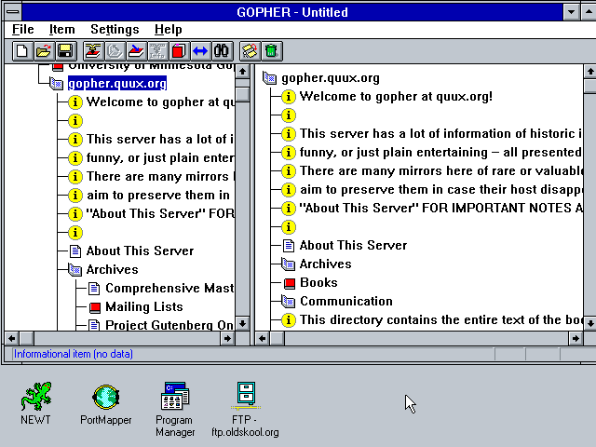Viewport: 596px width, 447px height.
Task: Click the greyed-out Info toolbar icon
Action: click(x=157, y=51)
